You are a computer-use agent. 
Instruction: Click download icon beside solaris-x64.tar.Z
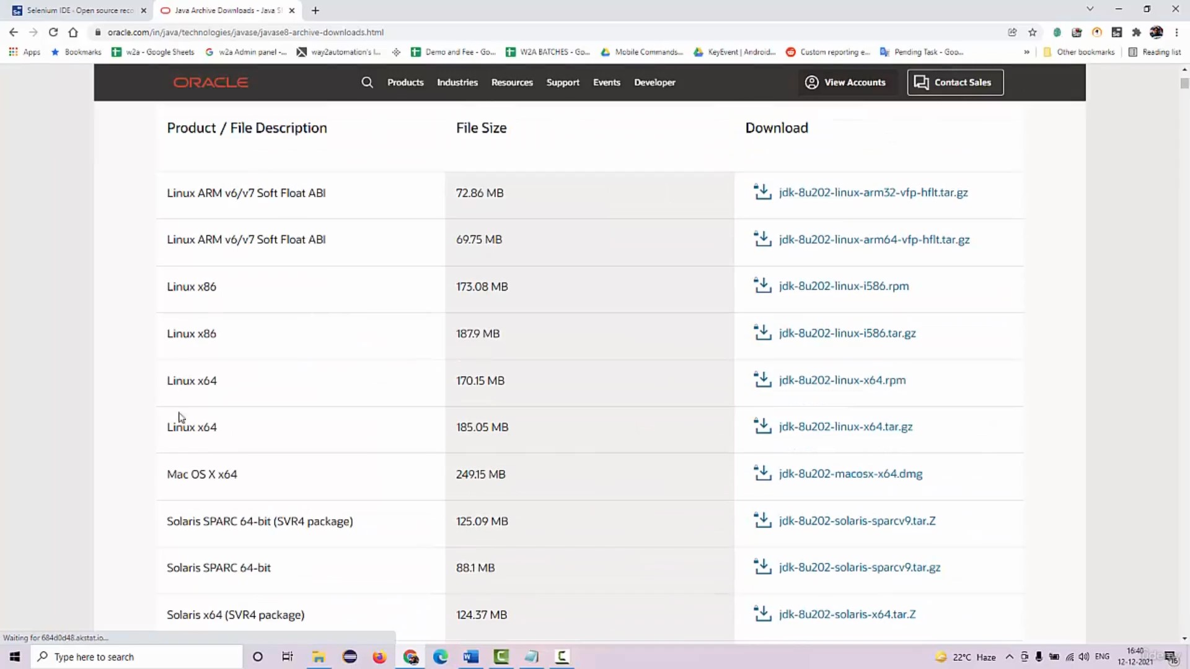(x=762, y=614)
